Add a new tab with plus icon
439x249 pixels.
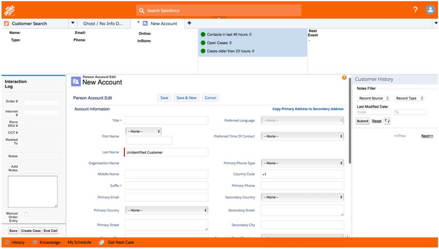(189, 23)
